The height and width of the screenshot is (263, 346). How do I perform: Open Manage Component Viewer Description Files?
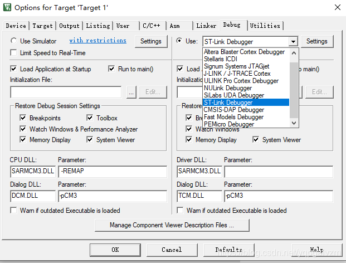pos(172,225)
